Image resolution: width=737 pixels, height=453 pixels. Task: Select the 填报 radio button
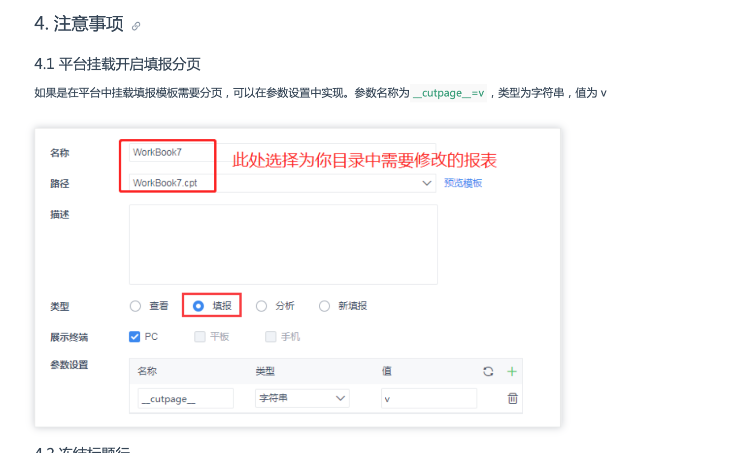click(198, 306)
